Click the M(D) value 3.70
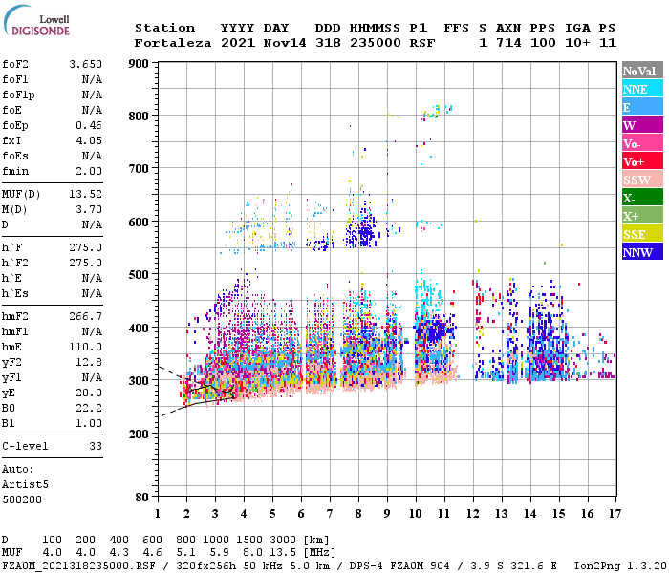 (x=89, y=209)
